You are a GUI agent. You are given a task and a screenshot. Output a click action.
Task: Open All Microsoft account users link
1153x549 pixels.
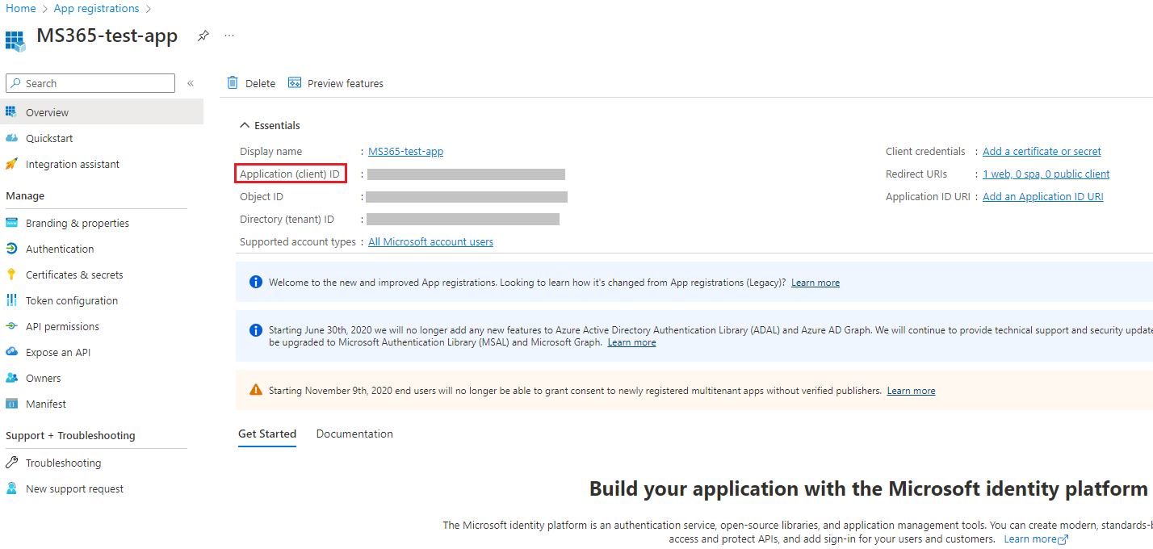point(430,241)
